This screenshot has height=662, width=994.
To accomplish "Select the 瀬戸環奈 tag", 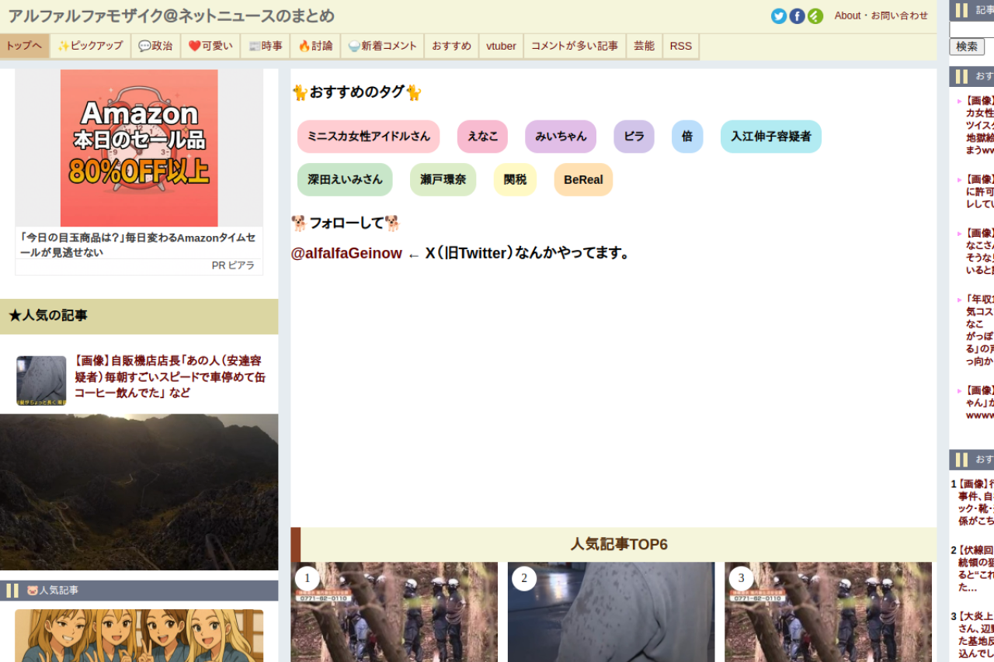I will (443, 180).
